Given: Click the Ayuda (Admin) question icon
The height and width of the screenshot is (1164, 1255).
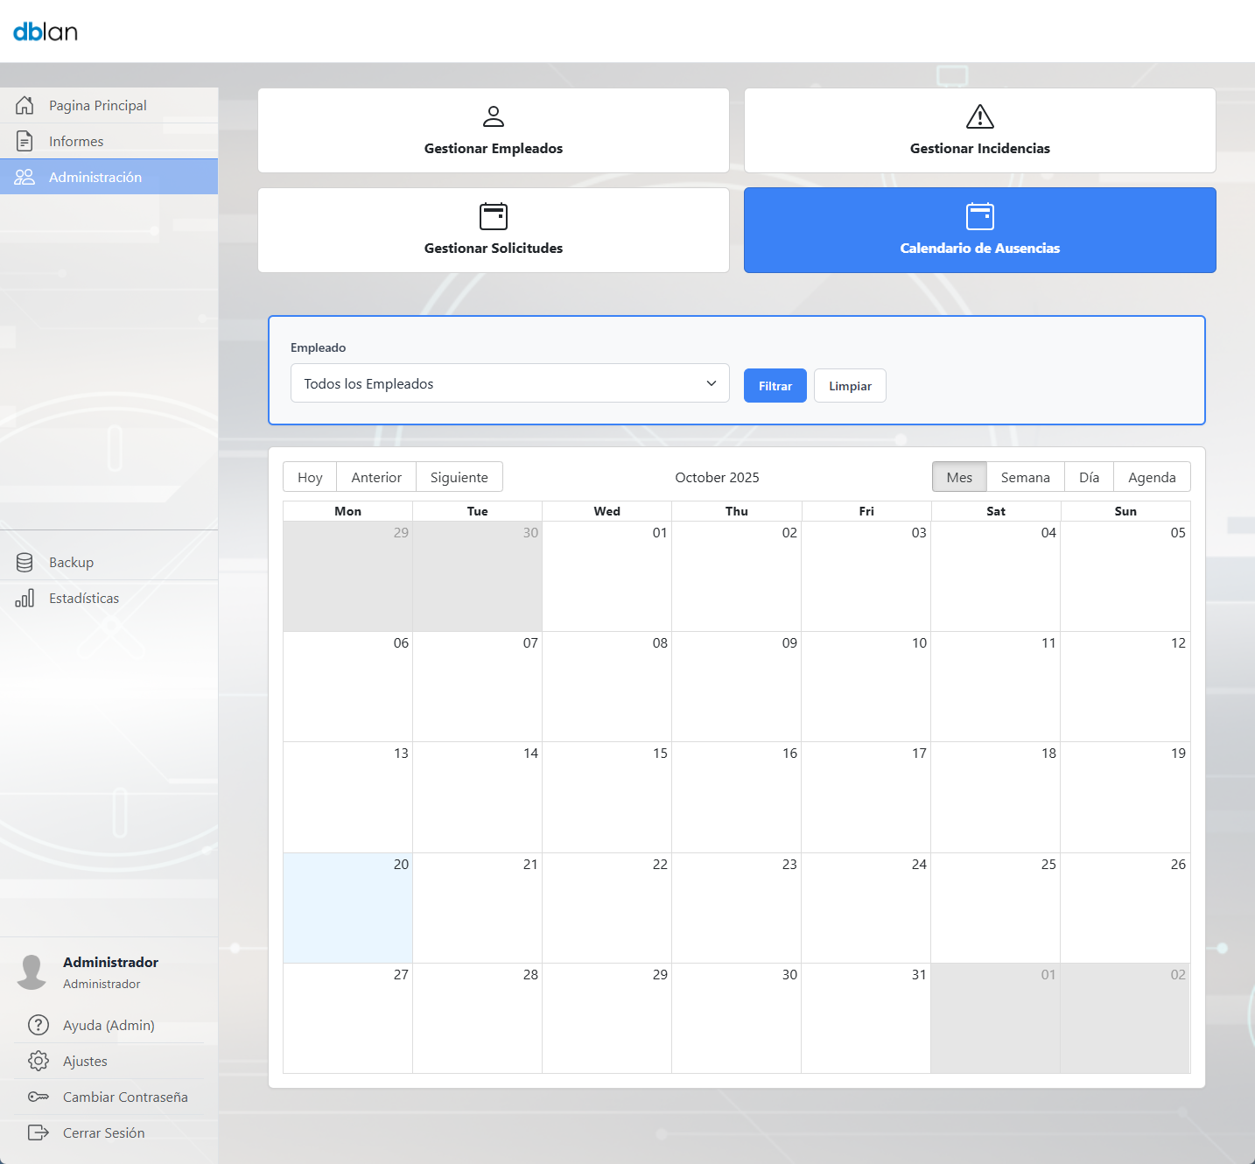Looking at the screenshot, I should 39,1025.
